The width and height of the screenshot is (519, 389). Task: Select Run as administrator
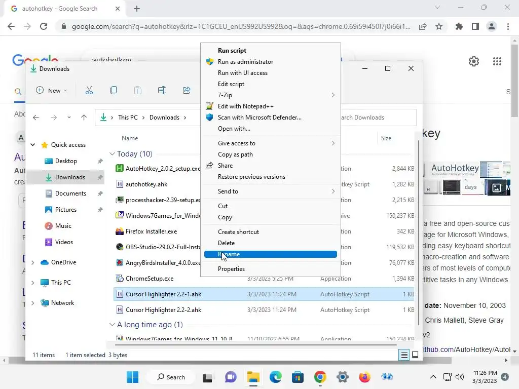tap(271, 62)
